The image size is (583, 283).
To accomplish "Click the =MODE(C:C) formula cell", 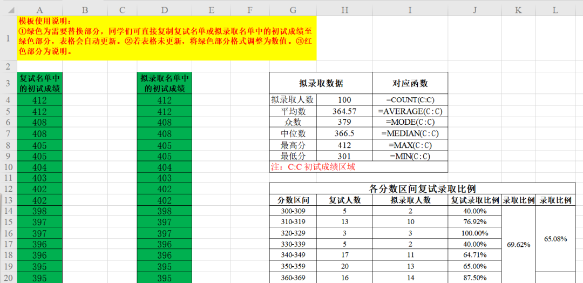I will point(410,123).
